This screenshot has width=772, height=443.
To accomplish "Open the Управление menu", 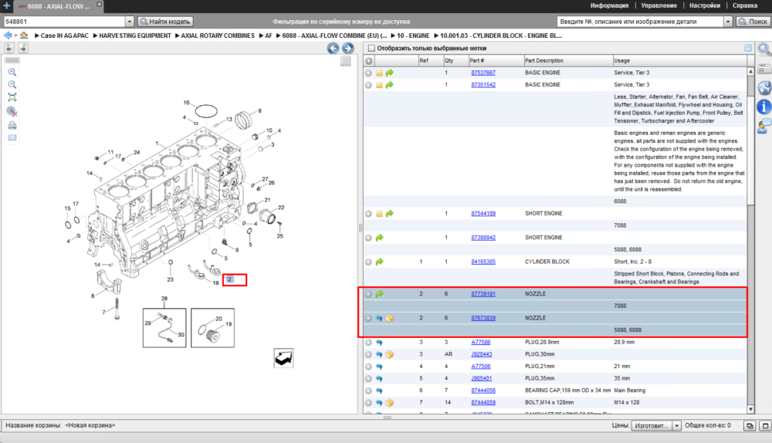I will [x=659, y=6].
